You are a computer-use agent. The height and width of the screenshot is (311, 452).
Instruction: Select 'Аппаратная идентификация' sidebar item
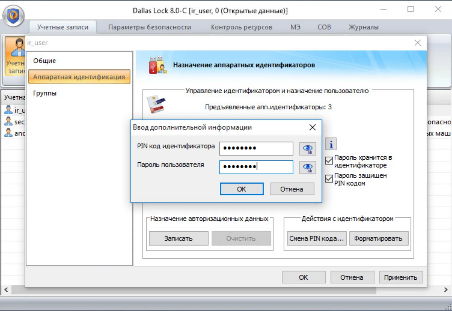(x=79, y=77)
